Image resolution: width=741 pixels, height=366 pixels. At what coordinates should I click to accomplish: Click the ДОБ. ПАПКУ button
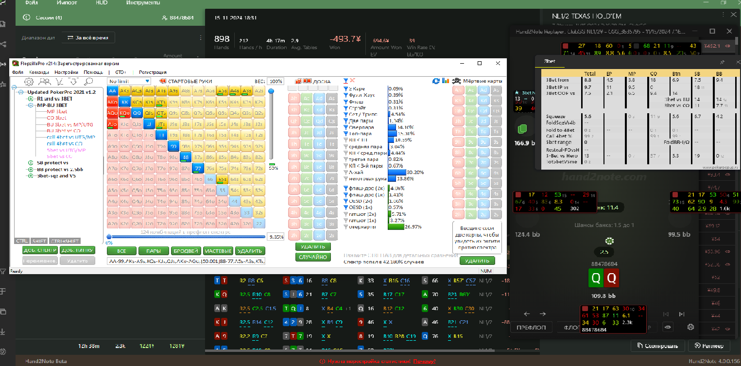[x=77, y=251]
